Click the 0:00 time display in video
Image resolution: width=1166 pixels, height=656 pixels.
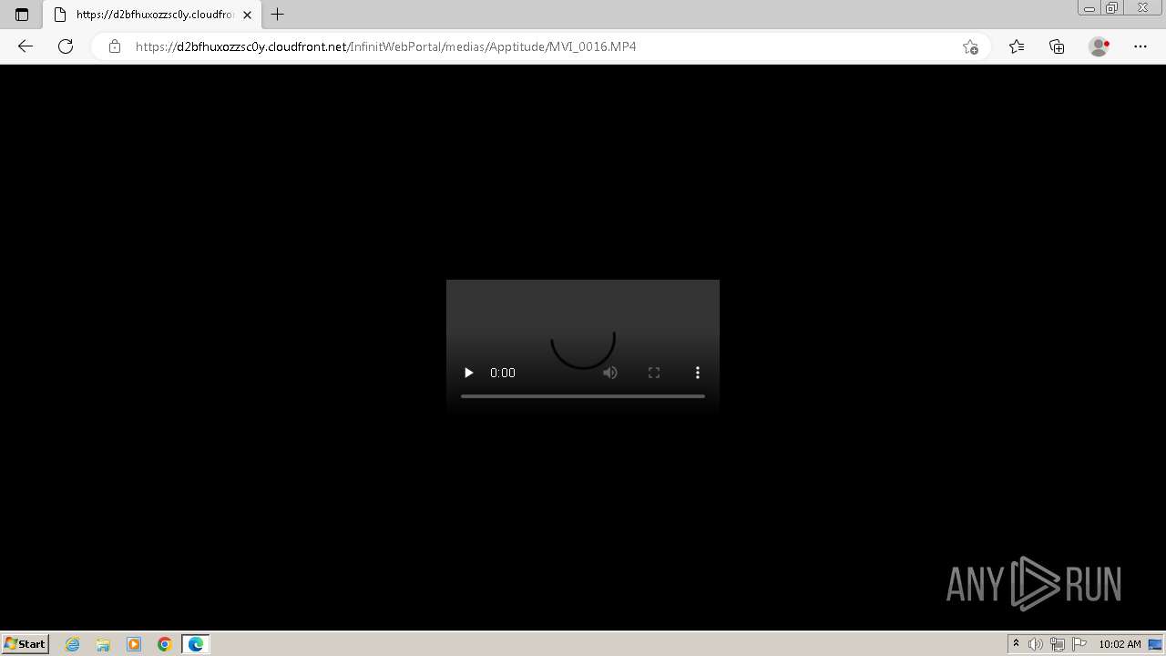pos(503,373)
